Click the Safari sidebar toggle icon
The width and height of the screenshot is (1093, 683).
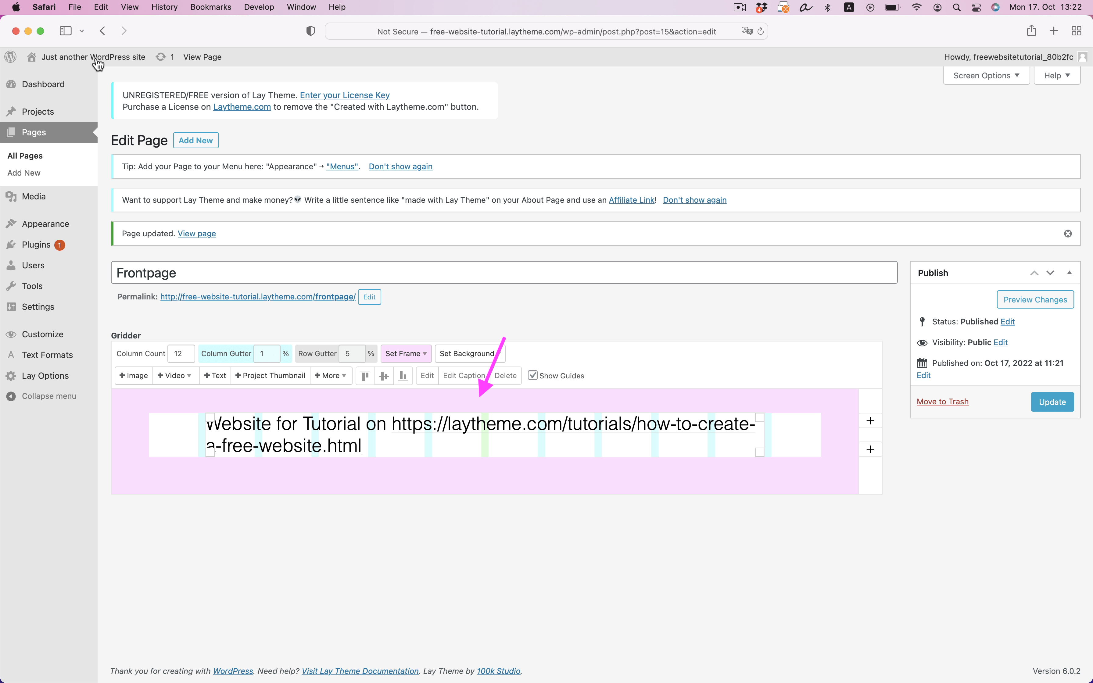(66, 31)
